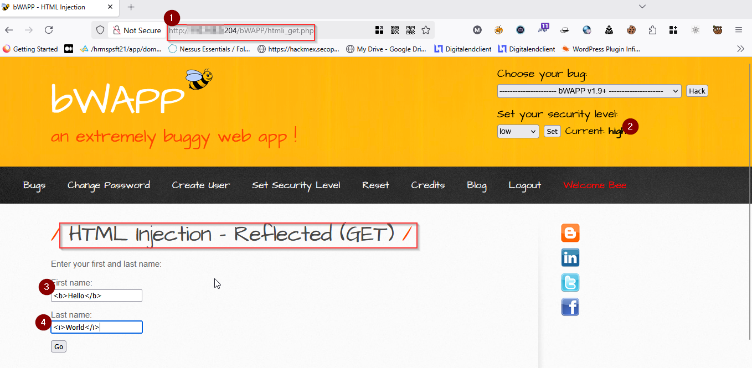Open the sloth face extension icon
This screenshot has height=368, width=752.
click(x=718, y=30)
